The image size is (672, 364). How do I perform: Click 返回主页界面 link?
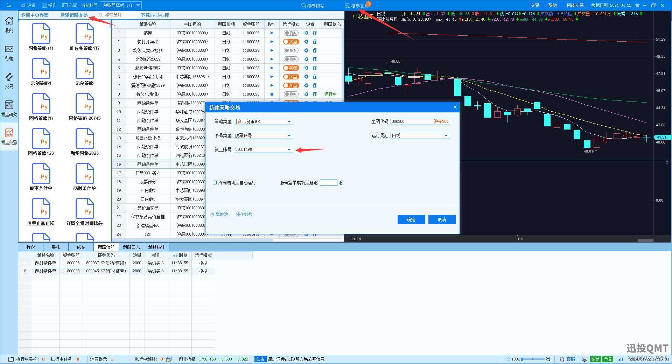pos(35,15)
